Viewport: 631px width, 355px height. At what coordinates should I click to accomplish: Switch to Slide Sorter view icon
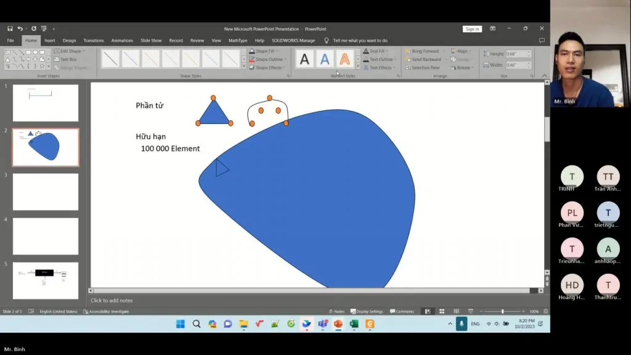tap(442, 311)
